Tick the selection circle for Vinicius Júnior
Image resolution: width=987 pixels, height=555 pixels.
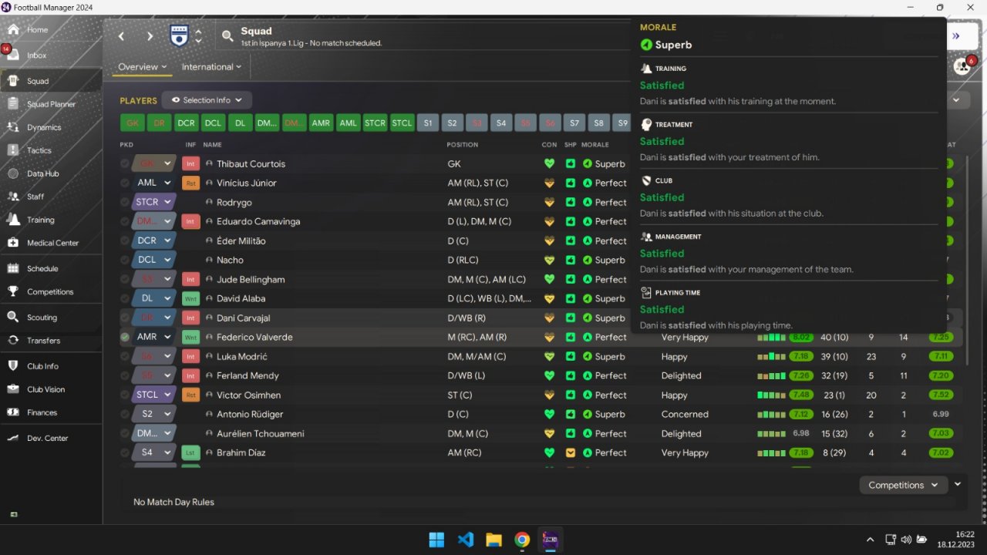(x=125, y=183)
